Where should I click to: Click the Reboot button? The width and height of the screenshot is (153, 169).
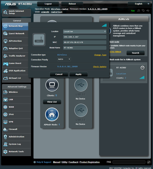coord(72,4)
